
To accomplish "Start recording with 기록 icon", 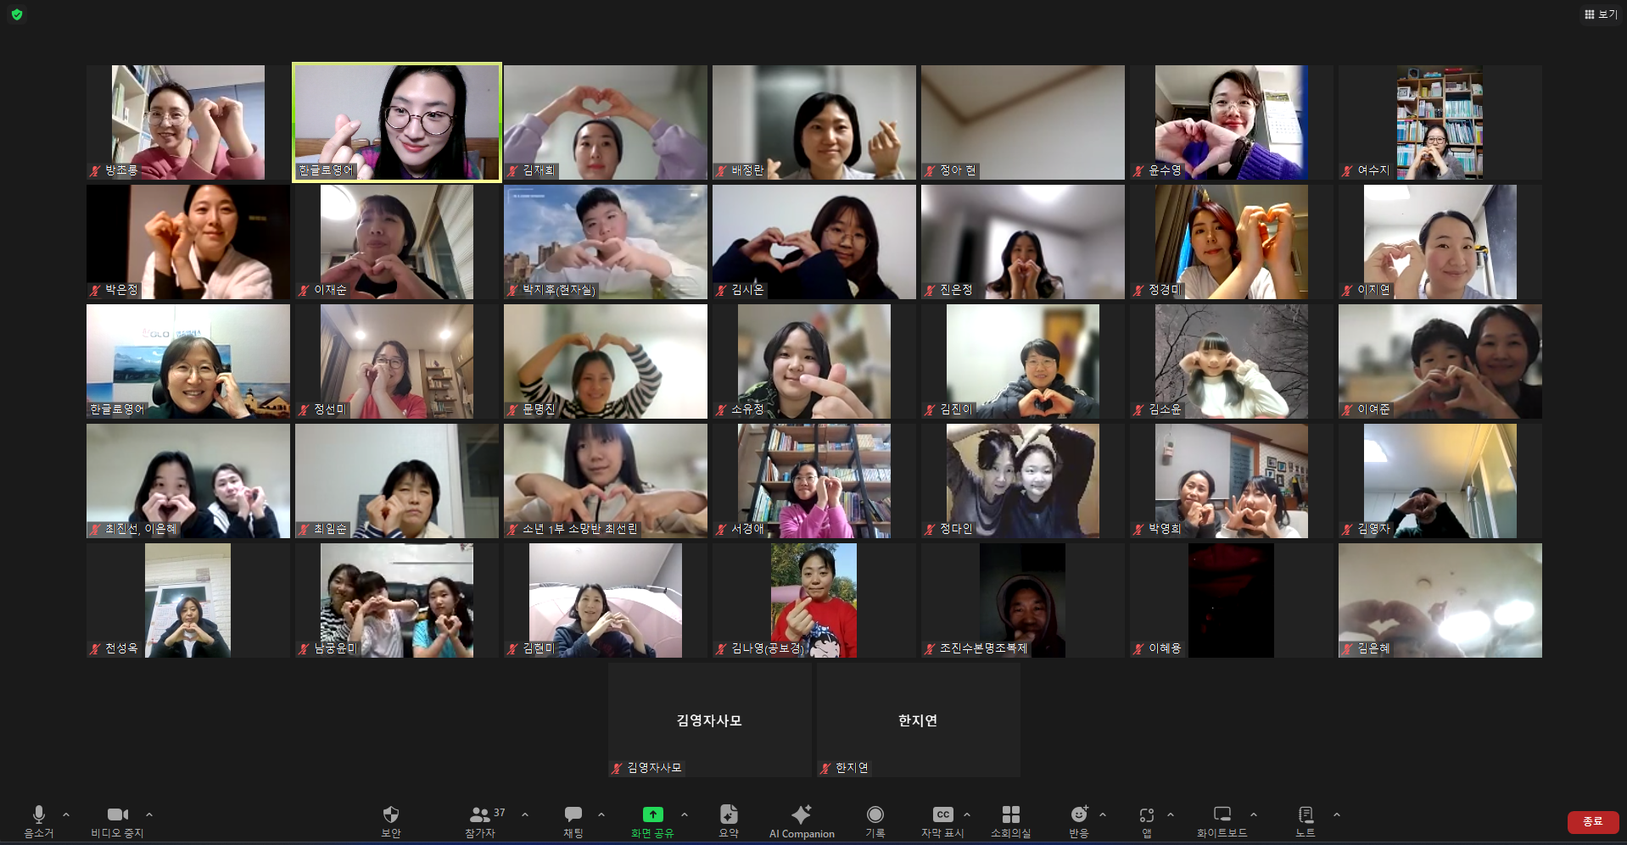I will pyautogui.click(x=875, y=820).
